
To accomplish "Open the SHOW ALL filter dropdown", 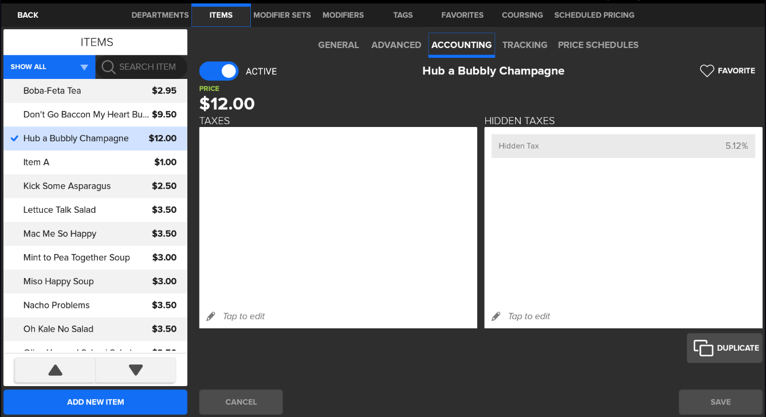I will point(49,67).
